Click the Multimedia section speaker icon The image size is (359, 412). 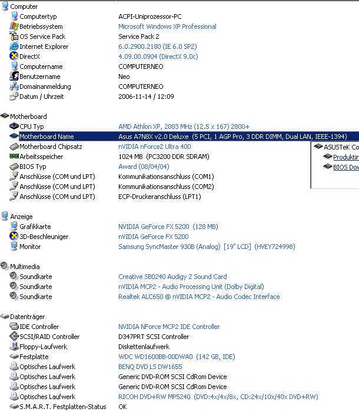pos(5,266)
